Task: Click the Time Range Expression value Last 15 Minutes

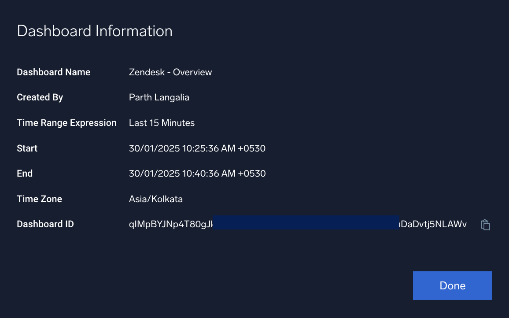Action: coord(162,123)
